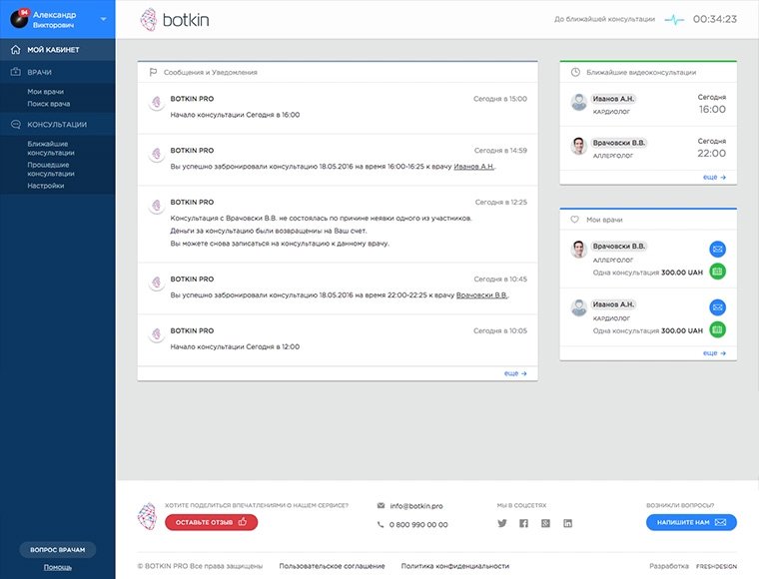
Task: Click the blue message icon for Иванов А.Н. in Мои врачи
Action: point(717,307)
